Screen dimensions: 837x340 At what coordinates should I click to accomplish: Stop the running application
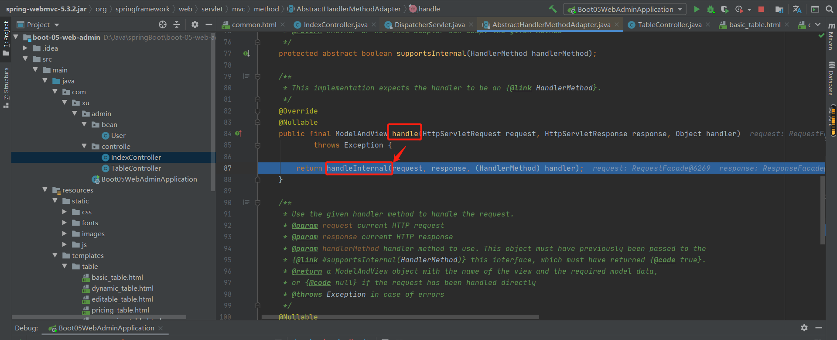point(761,9)
